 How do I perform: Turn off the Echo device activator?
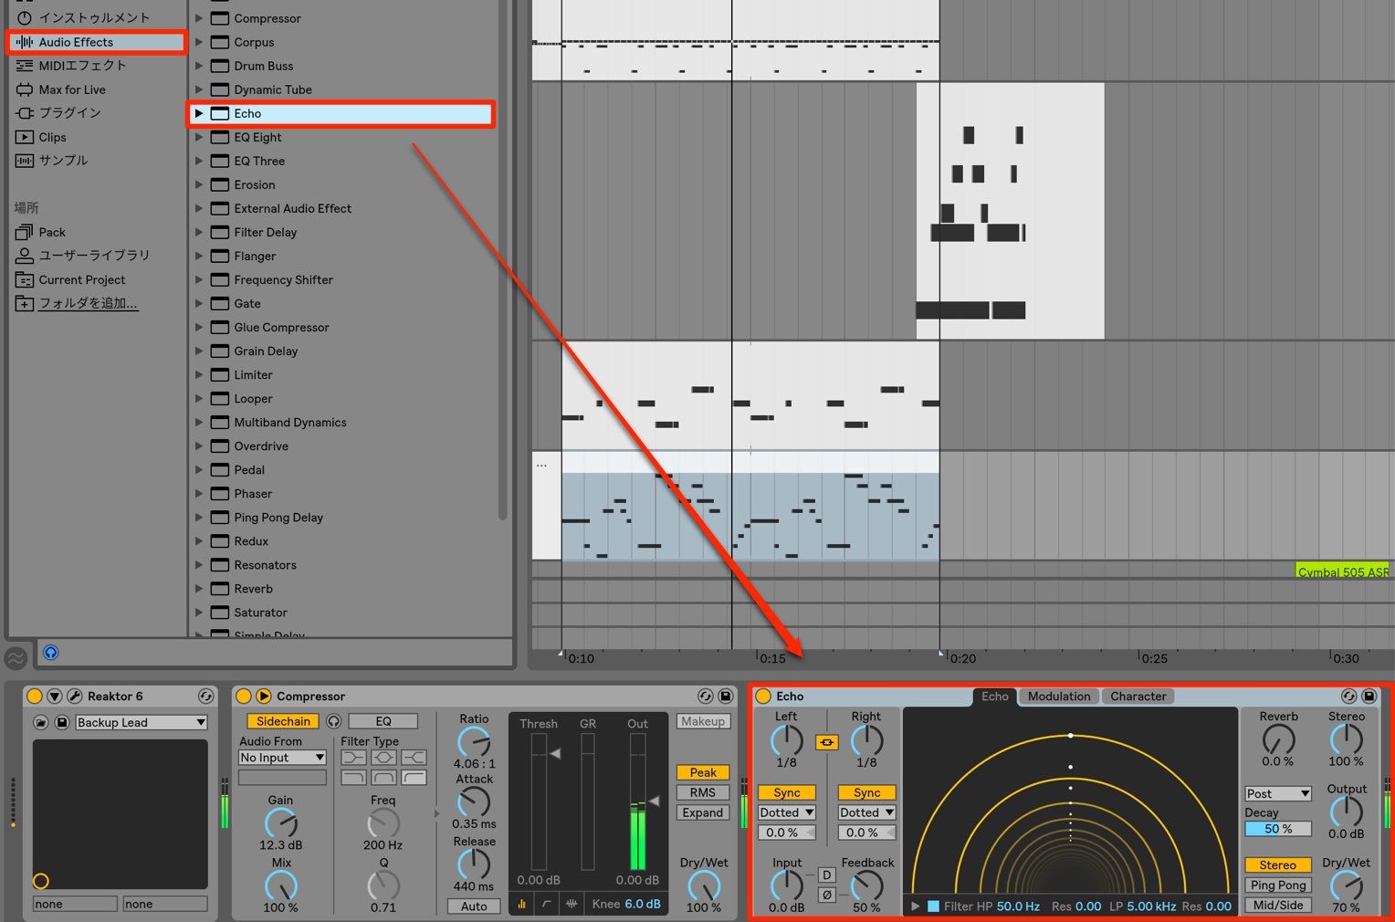(x=763, y=697)
